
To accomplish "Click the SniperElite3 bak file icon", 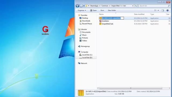I will tap(100, 24).
